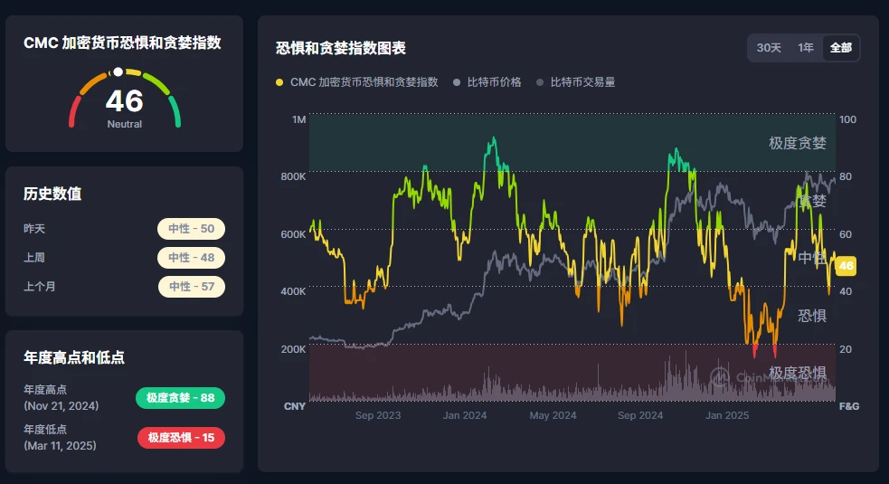This screenshot has width=889, height=484.
Task: Click the May 2024 axis label
Action: click(553, 415)
